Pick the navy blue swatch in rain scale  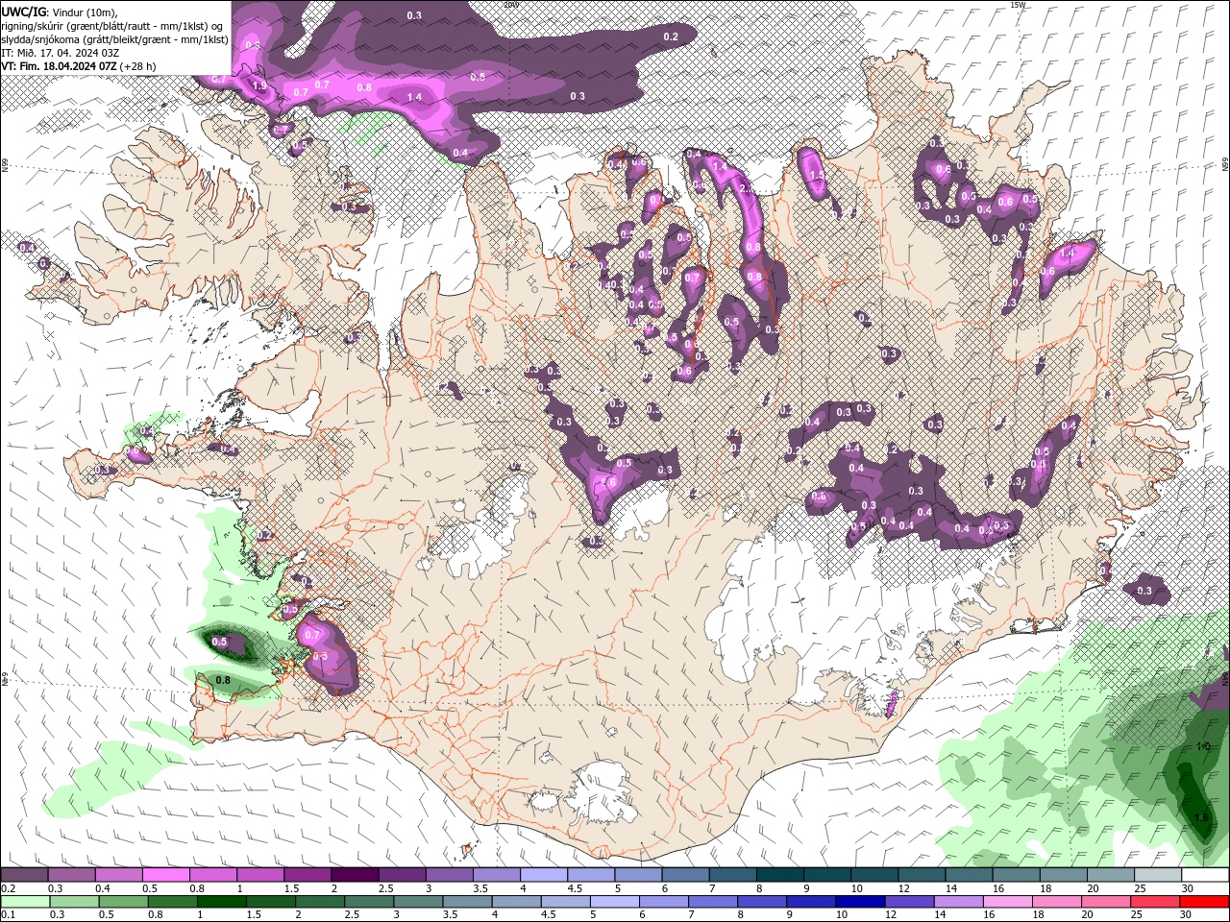pos(858,902)
